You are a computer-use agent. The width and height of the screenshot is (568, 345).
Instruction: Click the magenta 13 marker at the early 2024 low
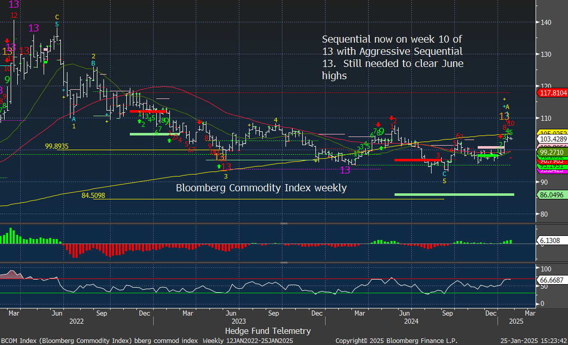click(x=345, y=170)
